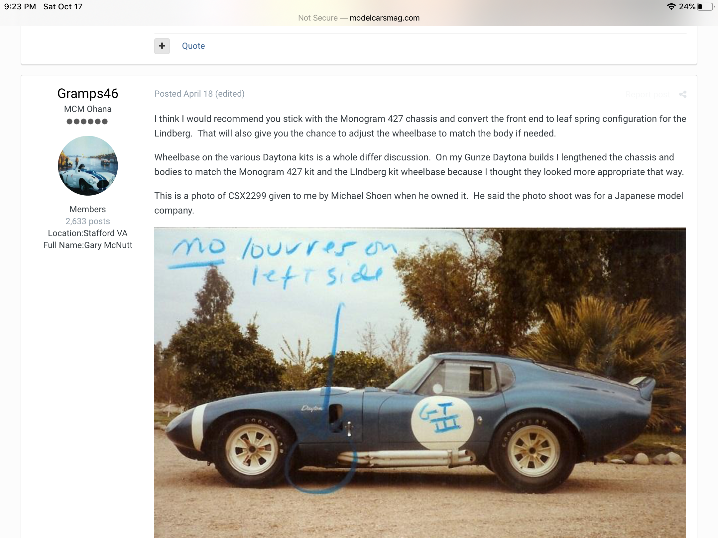Tap the 24% battery percentage
Image resolution: width=718 pixels, height=538 pixels.
pos(687,7)
